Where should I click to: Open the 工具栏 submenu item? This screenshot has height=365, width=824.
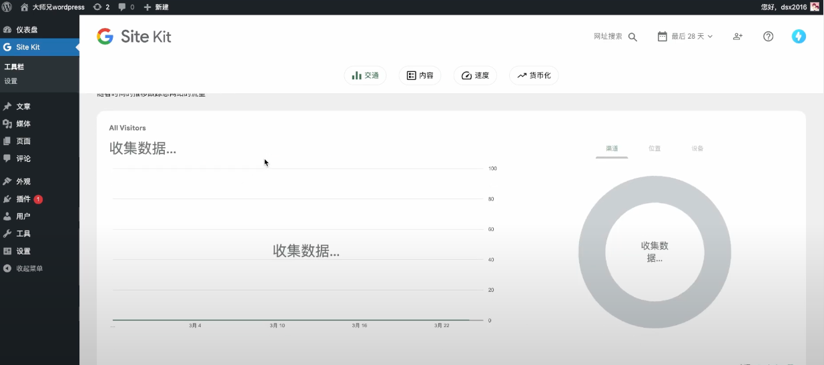[x=14, y=67]
